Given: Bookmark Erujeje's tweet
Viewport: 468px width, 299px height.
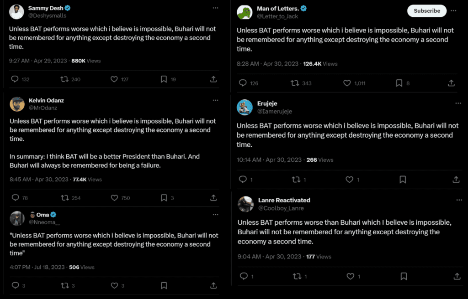Looking at the screenshot, I should tap(403, 179).
